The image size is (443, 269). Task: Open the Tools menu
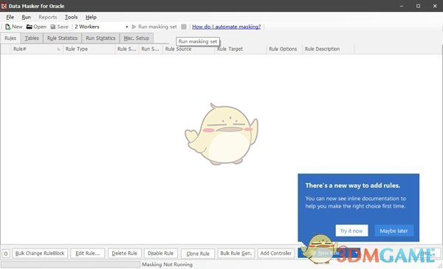coord(71,17)
